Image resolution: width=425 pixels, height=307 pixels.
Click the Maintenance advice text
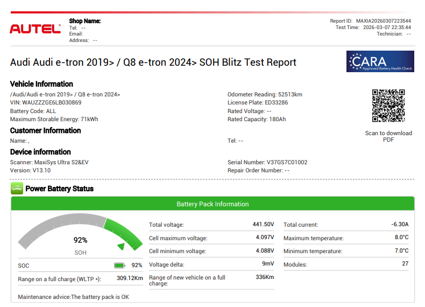tap(73, 297)
